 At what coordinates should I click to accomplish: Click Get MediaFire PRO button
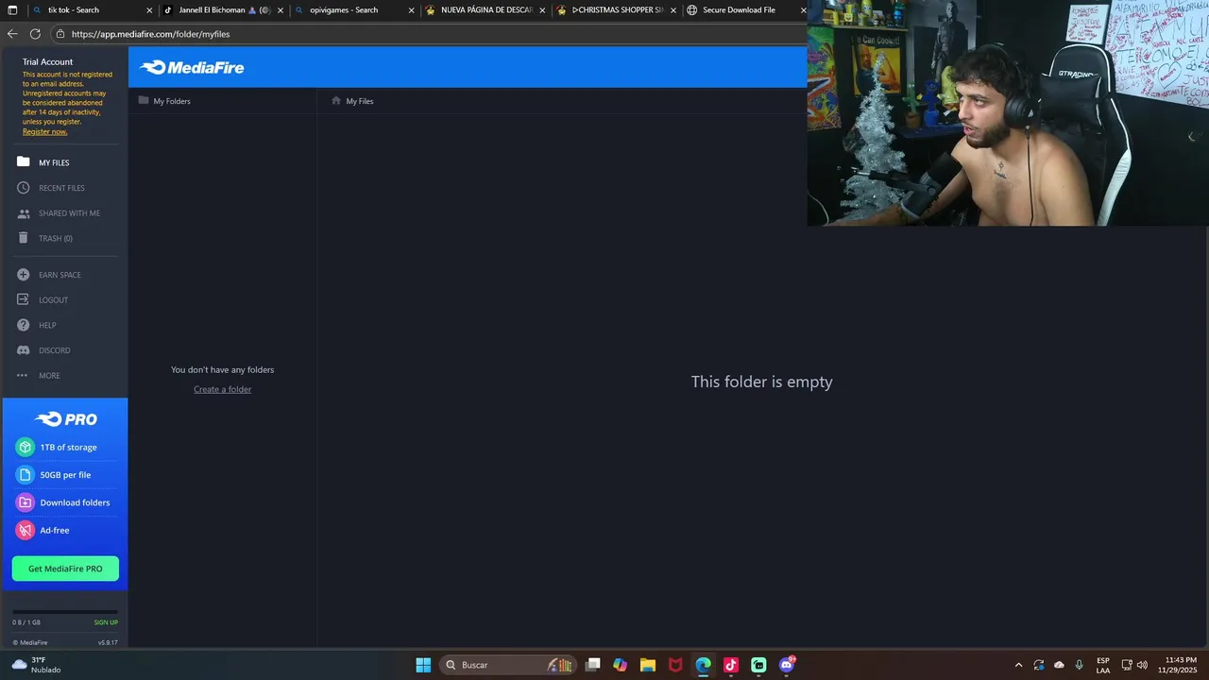coord(65,569)
